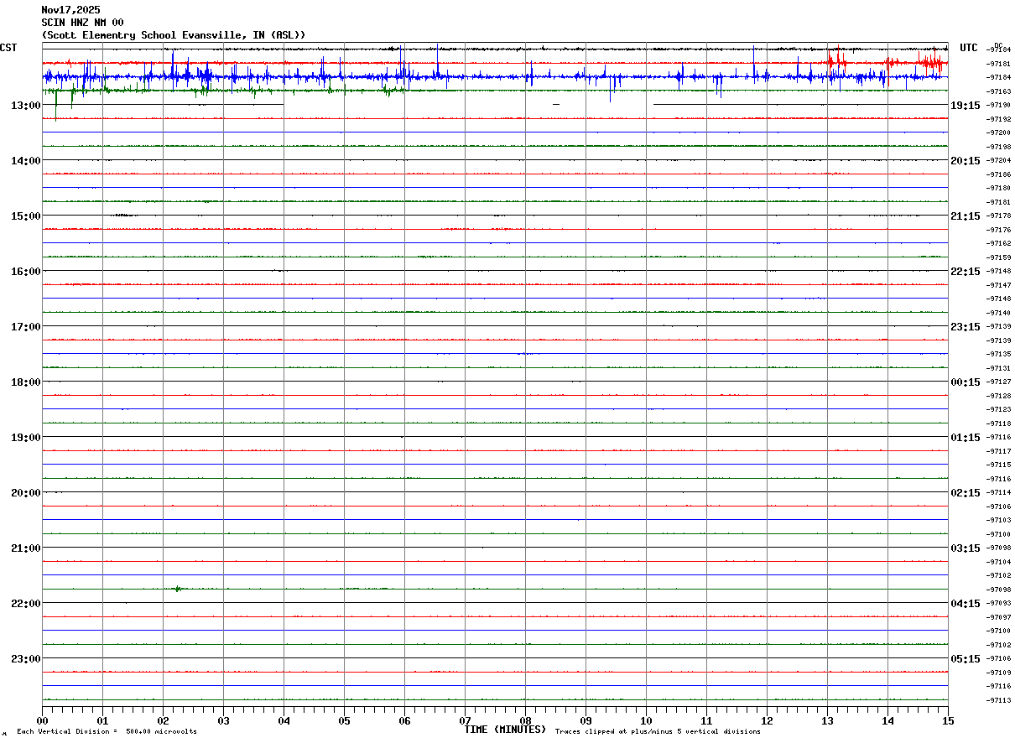Click the 03:15 UTC time label
This screenshot has height=743, width=1015.
(966, 548)
